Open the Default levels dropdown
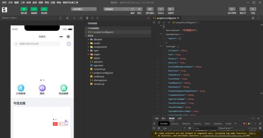Screen dimensions: 263x138 tap(225, 128)
